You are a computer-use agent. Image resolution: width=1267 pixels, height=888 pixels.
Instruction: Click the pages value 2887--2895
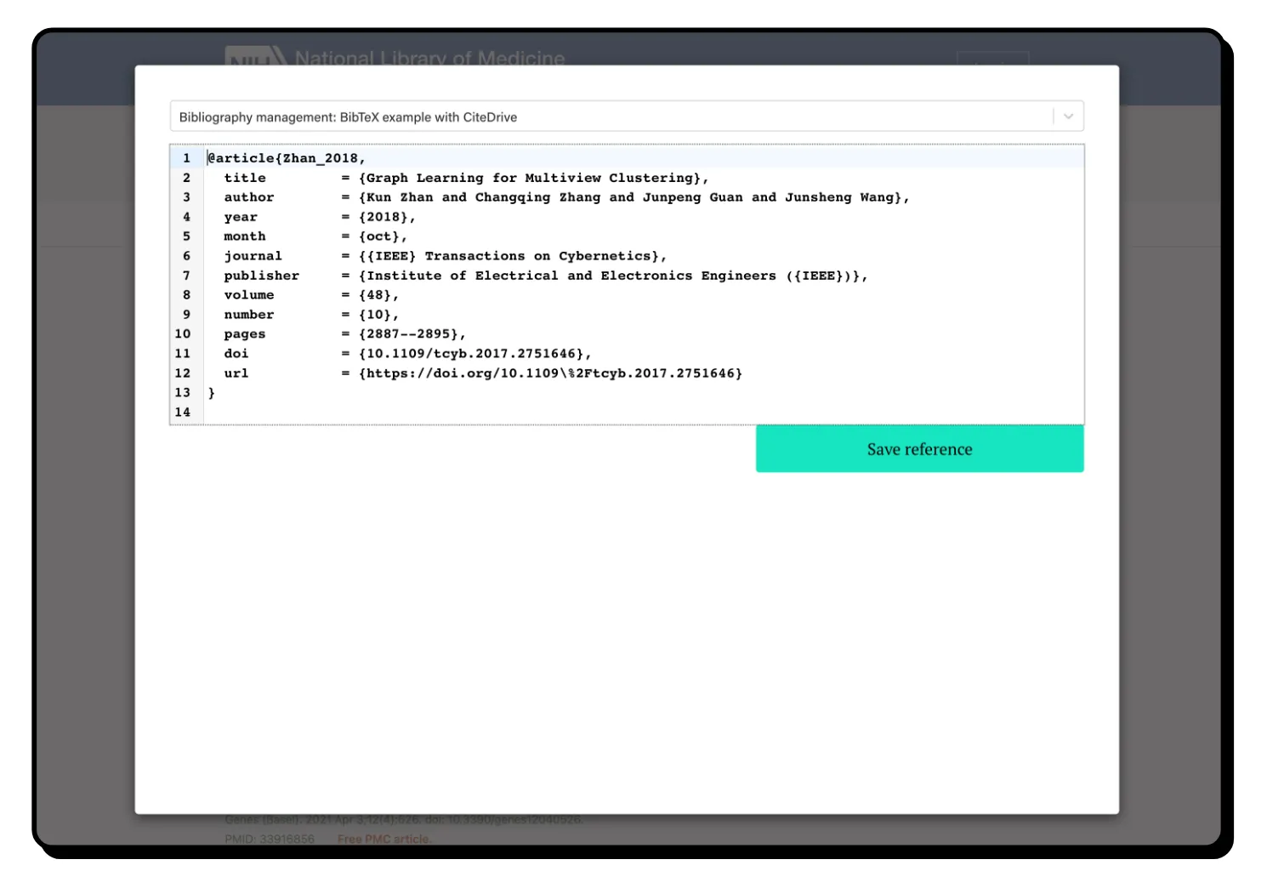(x=411, y=334)
